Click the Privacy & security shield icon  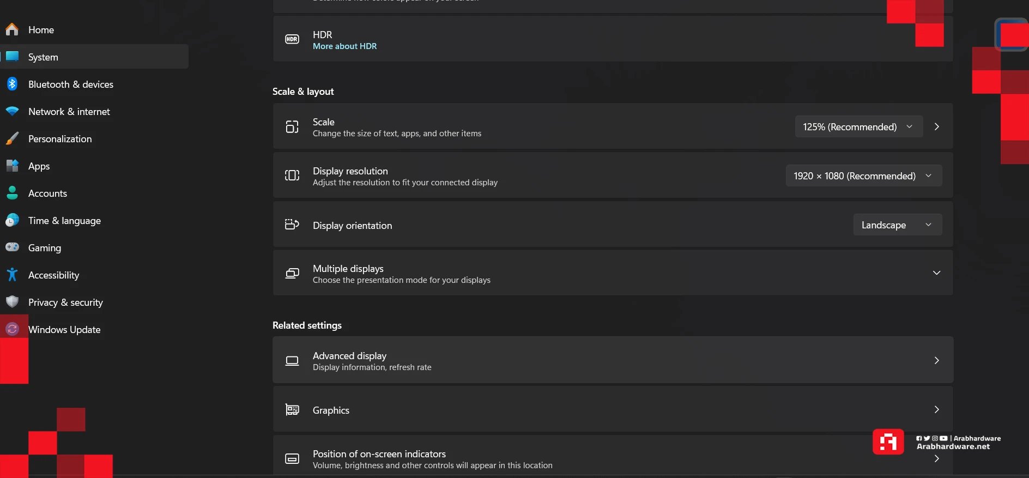(12, 302)
